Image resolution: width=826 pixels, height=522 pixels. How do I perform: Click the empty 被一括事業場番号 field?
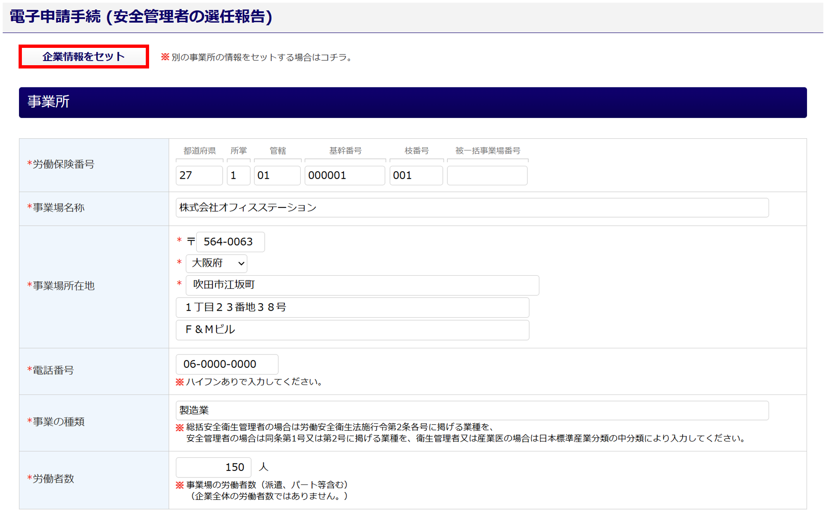pos(487,175)
